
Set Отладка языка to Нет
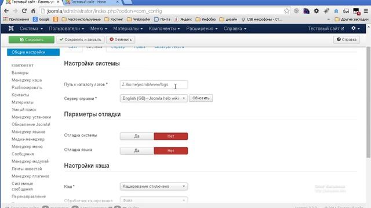[x=171, y=151]
